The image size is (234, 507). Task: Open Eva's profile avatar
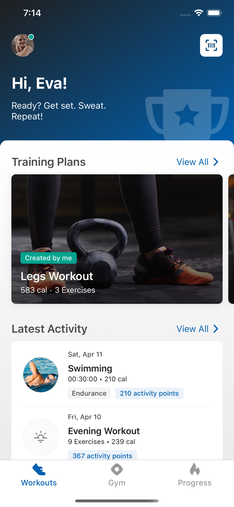[23, 45]
